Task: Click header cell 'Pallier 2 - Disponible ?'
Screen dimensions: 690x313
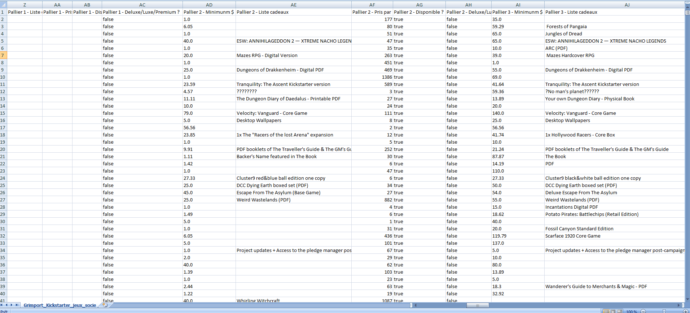Action: click(419, 12)
